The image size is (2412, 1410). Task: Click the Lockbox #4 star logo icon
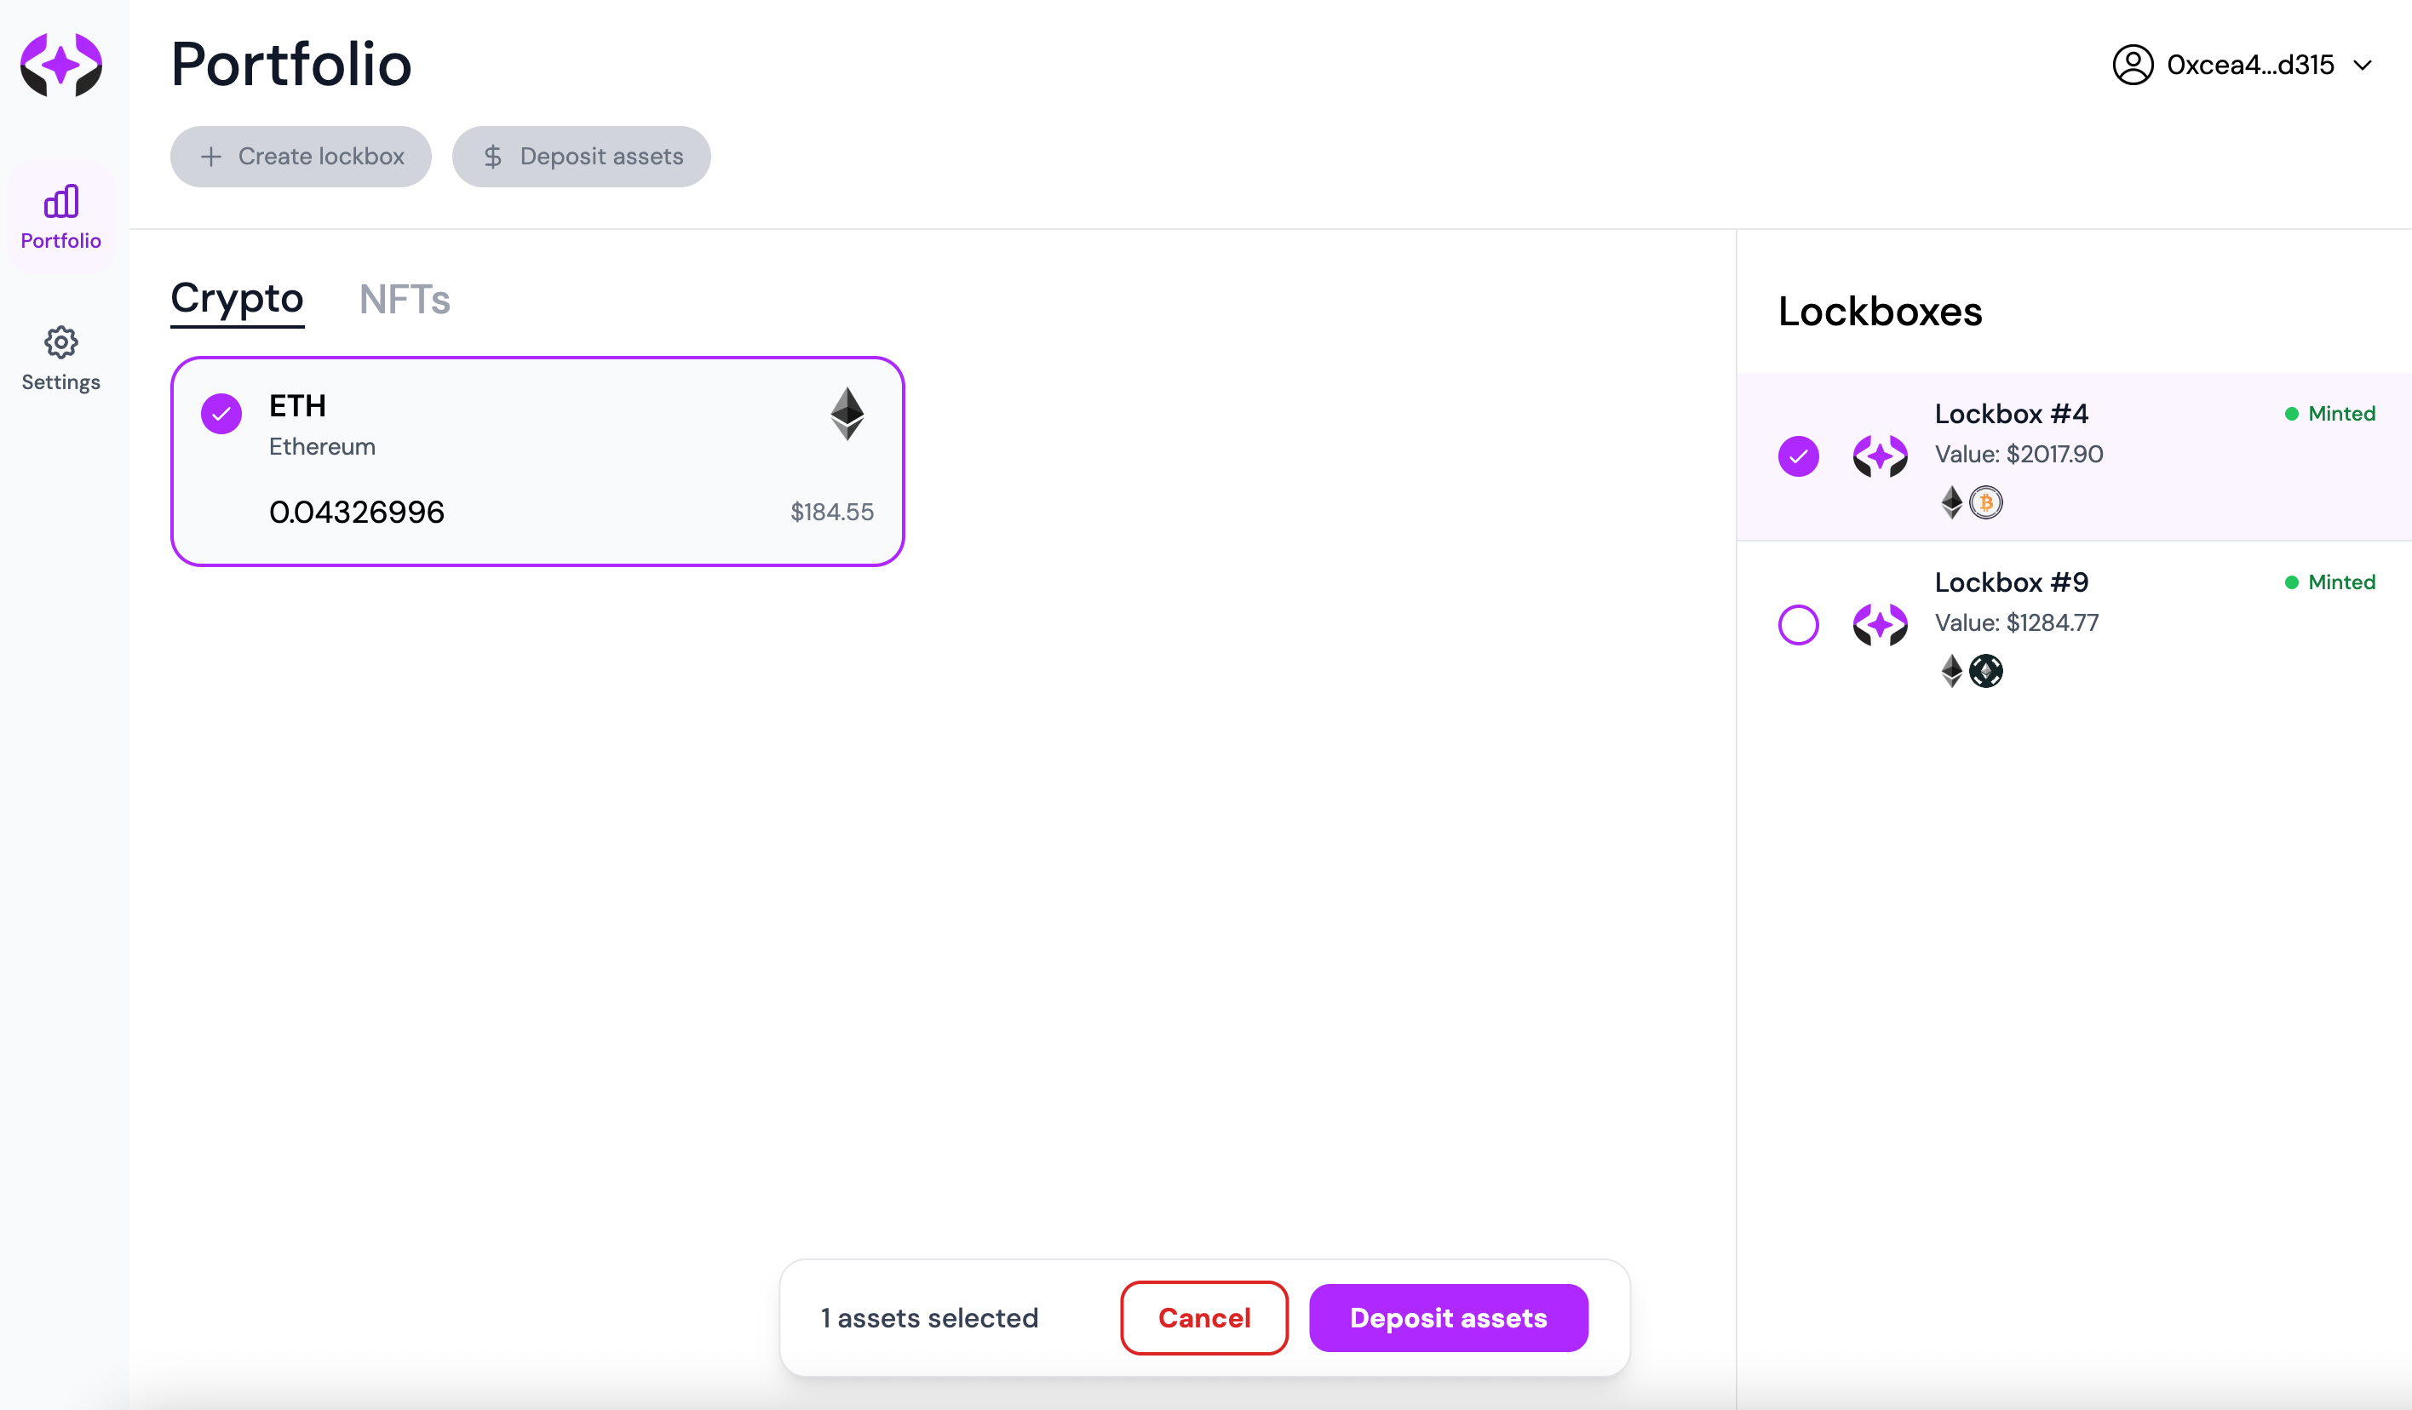coord(1880,456)
